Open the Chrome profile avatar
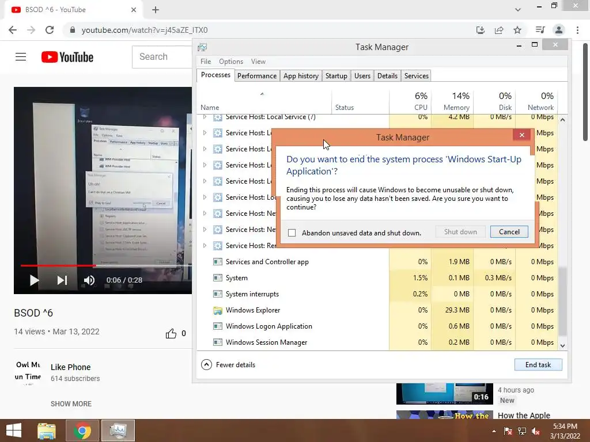Viewport: 590px width, 442px height. click(x=559, y=30)
